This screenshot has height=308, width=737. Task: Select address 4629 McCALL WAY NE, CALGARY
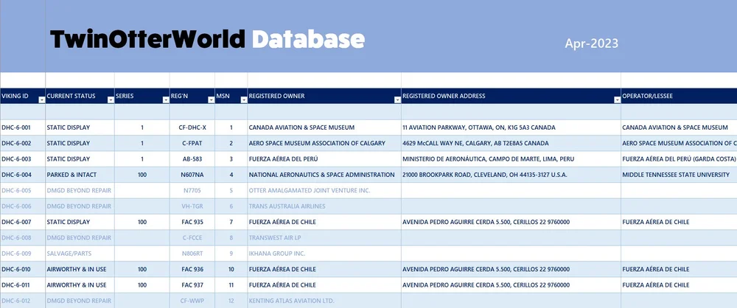511,143
